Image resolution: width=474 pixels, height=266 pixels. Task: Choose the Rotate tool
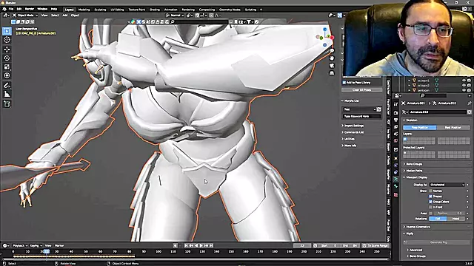(x=7, y=58)
